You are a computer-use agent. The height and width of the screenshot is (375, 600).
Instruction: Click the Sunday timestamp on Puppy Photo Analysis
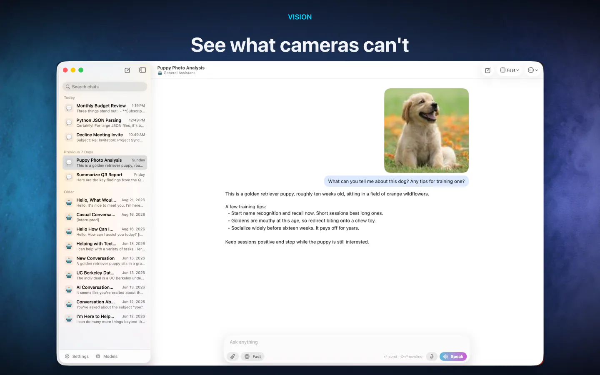point(138,160)
